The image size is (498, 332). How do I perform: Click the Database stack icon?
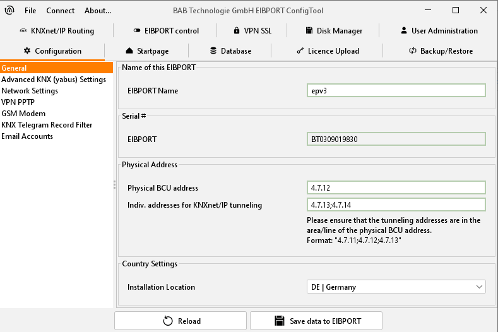coord(213,51)
